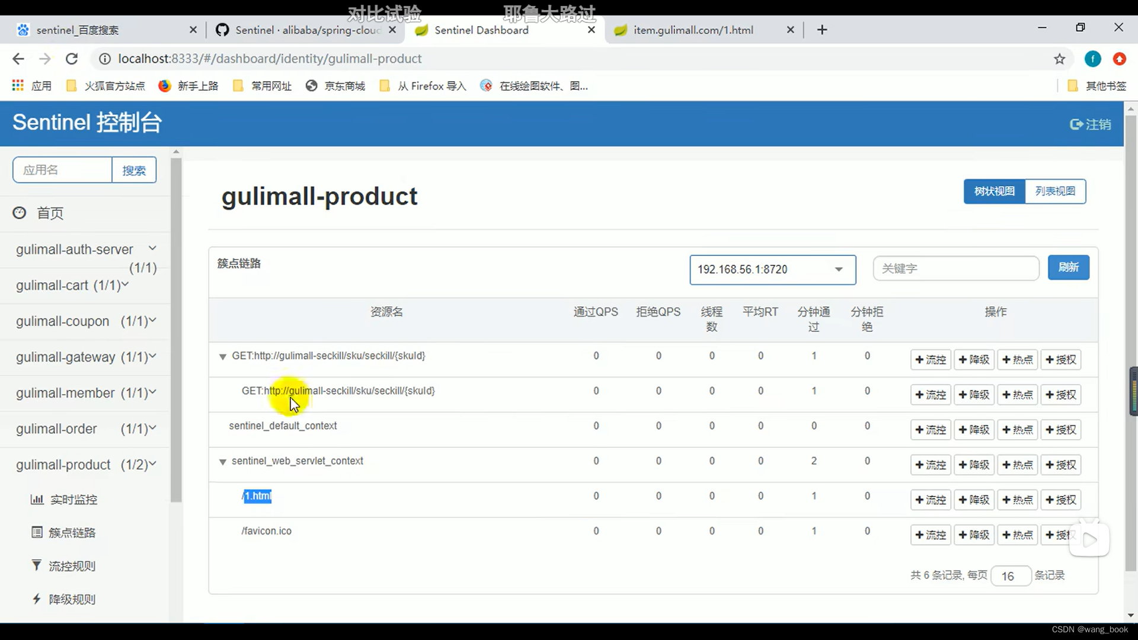Bookmark this page with star icon
1138x640 pixels.
tap(1059, 59)
